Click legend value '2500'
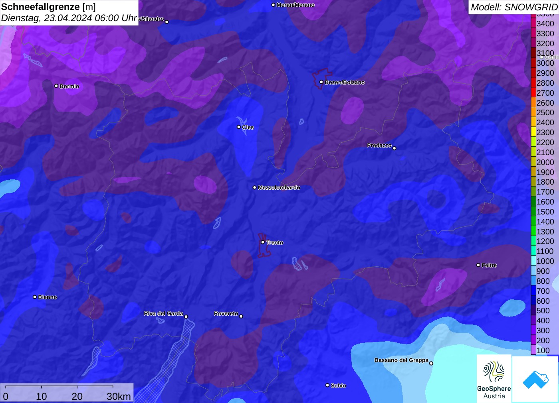The image size is (559, 403). (x=545, y=112)
